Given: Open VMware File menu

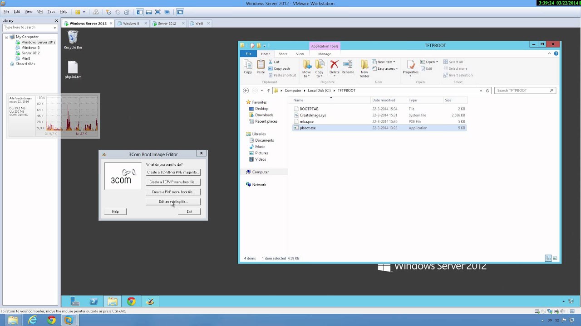Looking at the screenshot, I should (6, 12).
